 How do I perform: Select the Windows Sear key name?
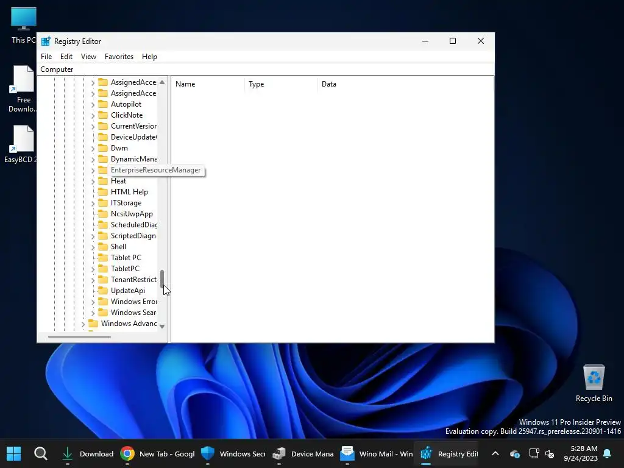(133, 313)
